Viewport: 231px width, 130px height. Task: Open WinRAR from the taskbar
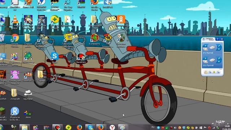pos(47,127)
